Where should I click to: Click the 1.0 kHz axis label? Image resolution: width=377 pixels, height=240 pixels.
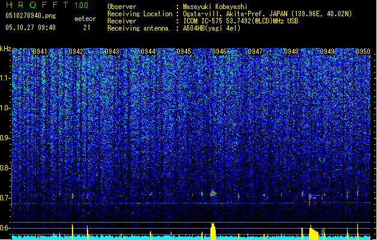[x=5, y=108]
